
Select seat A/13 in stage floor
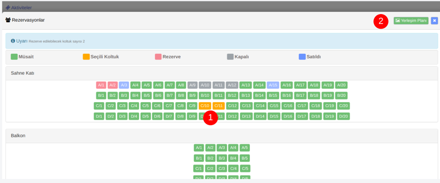click(x=246, y=85)
